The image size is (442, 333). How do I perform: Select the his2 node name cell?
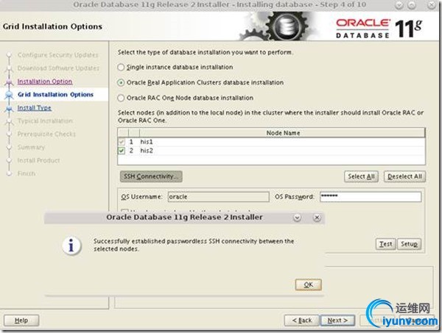pyautogui.click(x=282, y=151)
